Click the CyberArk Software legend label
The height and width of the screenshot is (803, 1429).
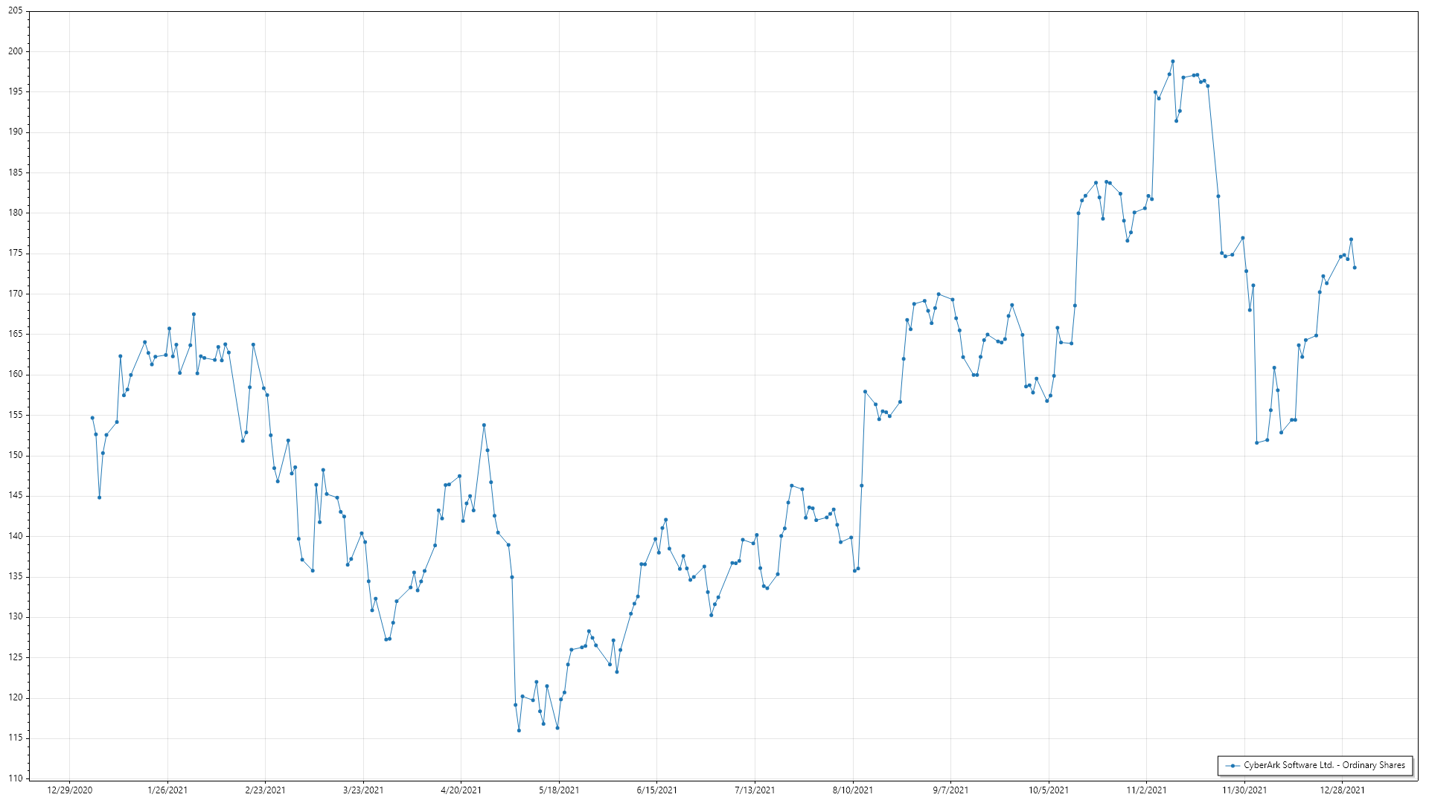coord(1324,765)
